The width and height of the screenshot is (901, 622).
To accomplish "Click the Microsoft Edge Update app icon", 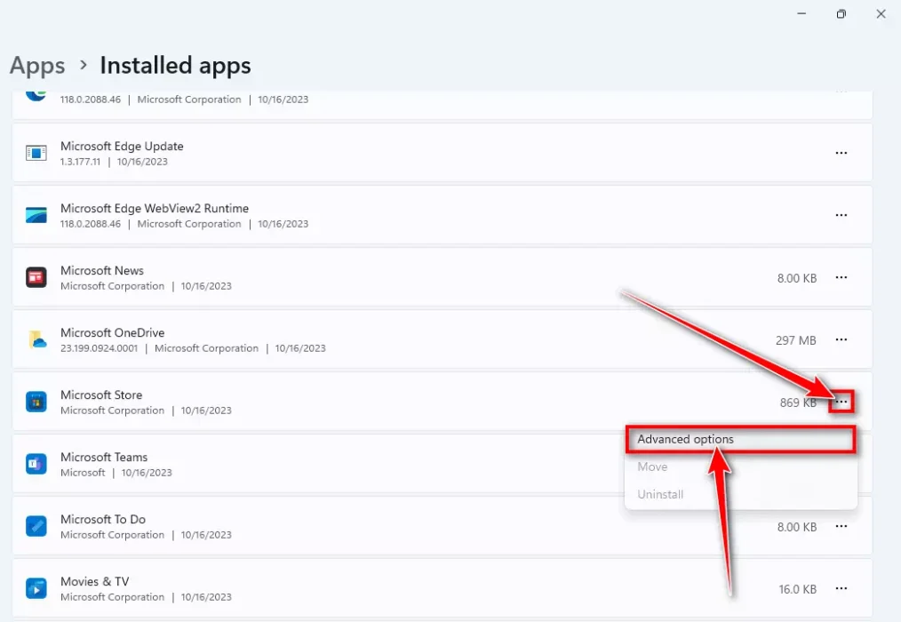I will pos(36,153).
